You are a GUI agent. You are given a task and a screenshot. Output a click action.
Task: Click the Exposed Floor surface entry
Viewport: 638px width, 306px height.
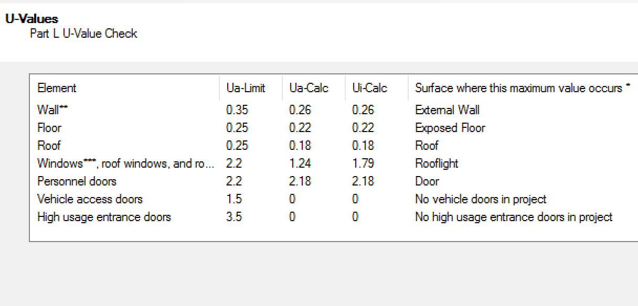(450, 127)
